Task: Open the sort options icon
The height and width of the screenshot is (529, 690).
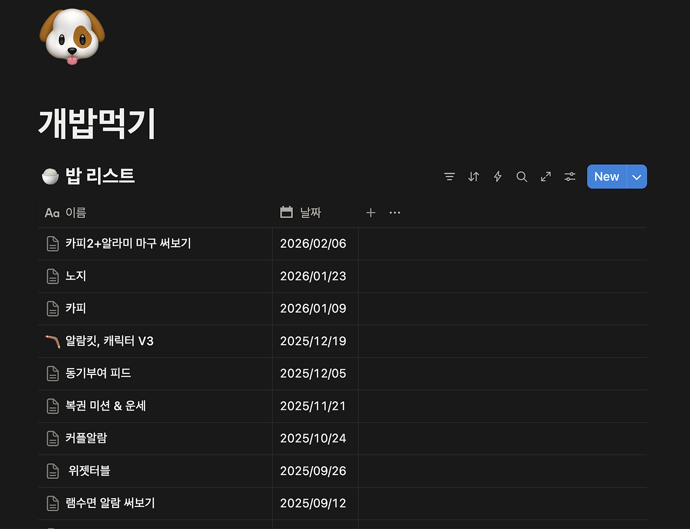Action: pyautogui.click(x=473, y=176)
